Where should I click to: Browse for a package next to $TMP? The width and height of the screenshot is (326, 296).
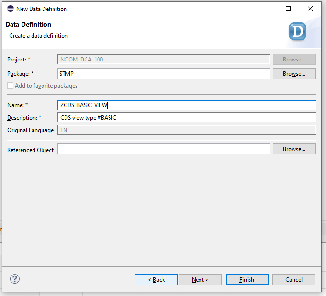[294, 74]
